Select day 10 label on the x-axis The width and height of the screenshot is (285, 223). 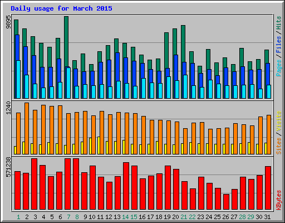coord(92,217)
